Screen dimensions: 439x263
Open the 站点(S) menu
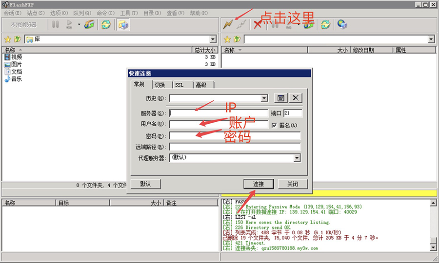36,13
